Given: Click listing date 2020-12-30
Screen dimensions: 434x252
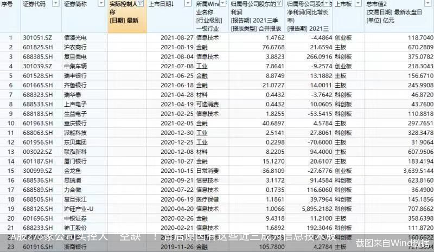Looking at the screenshot, I should [x=177, y=133].
